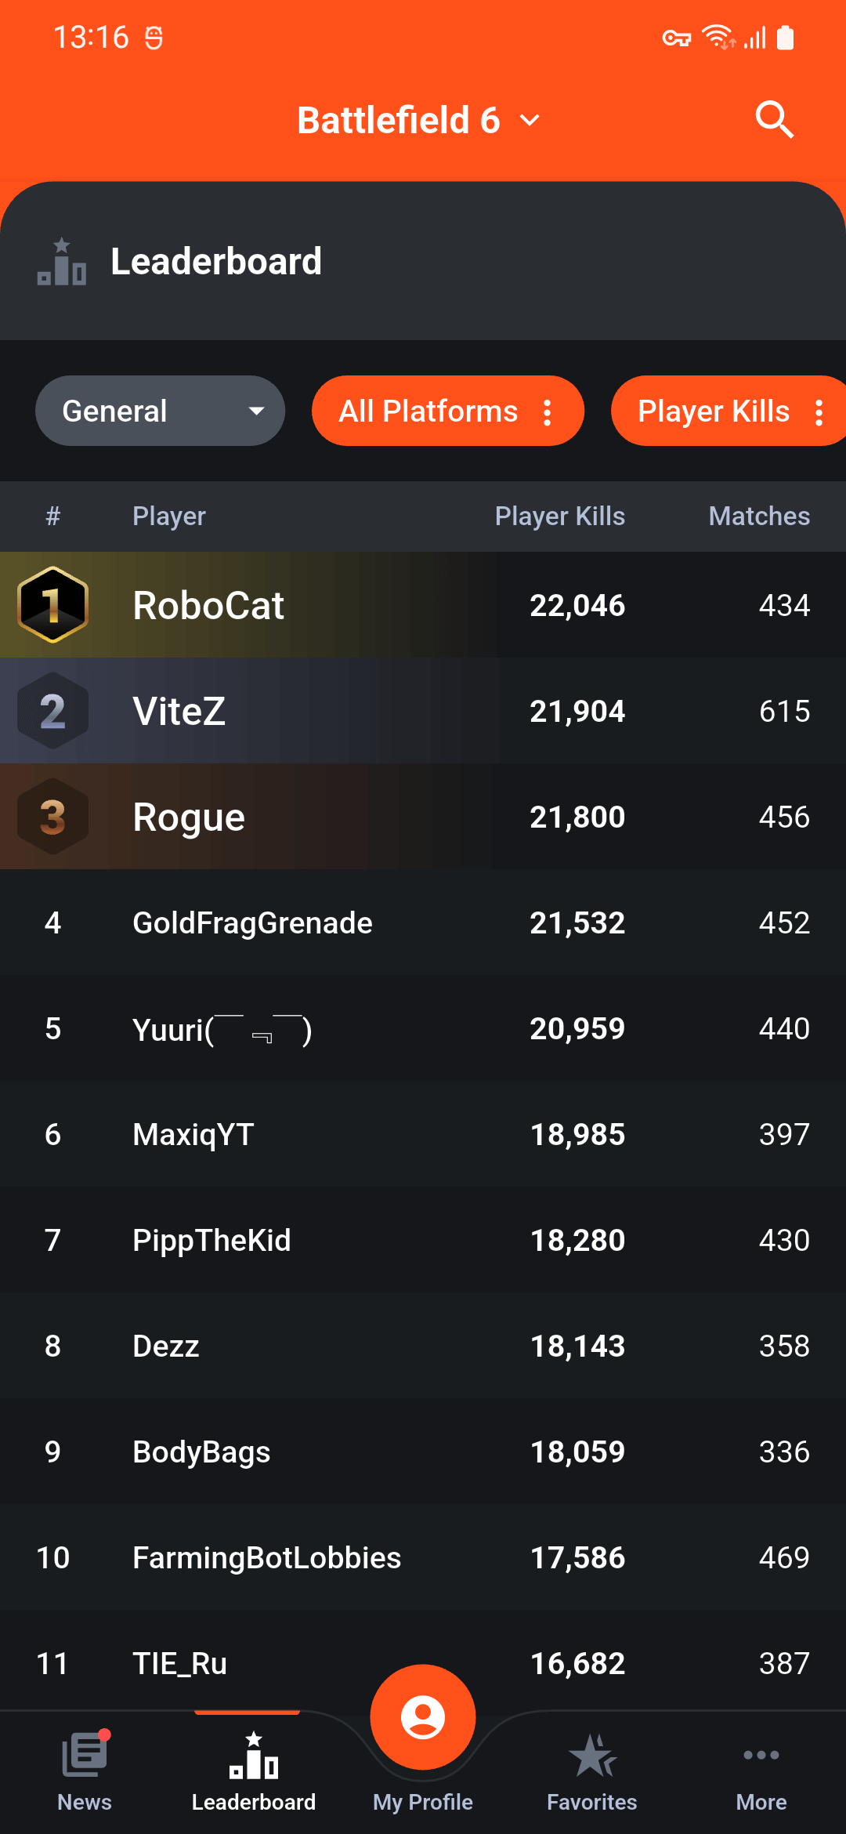
Task: Open the More dots menu
Action: (x=761, y=1755)
